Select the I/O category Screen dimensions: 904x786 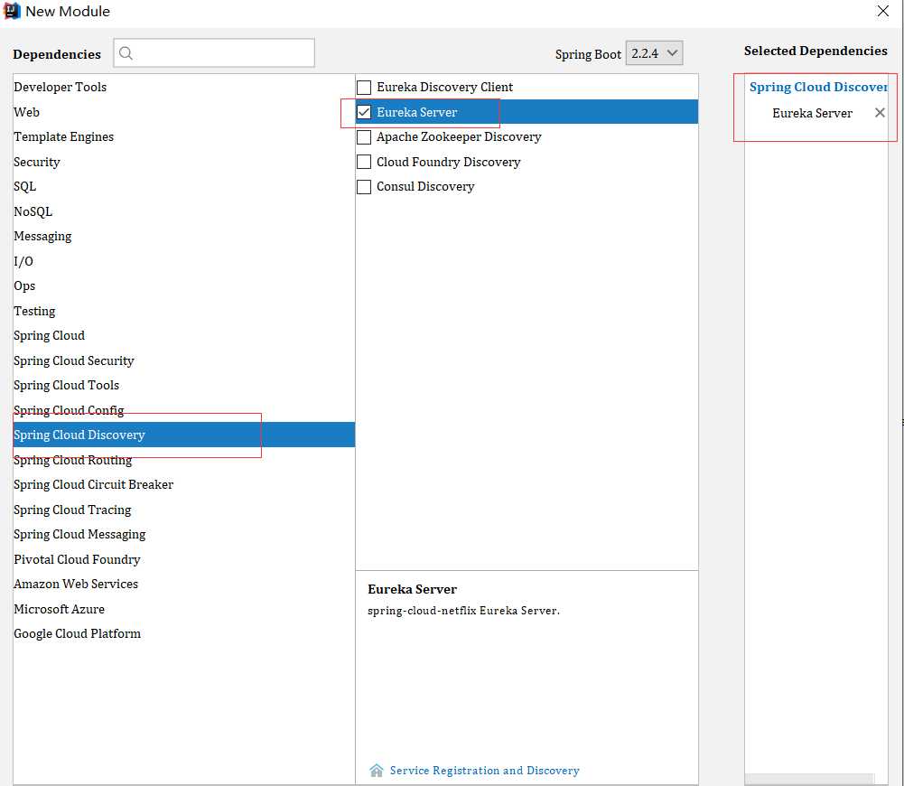(x=184, y=261)
